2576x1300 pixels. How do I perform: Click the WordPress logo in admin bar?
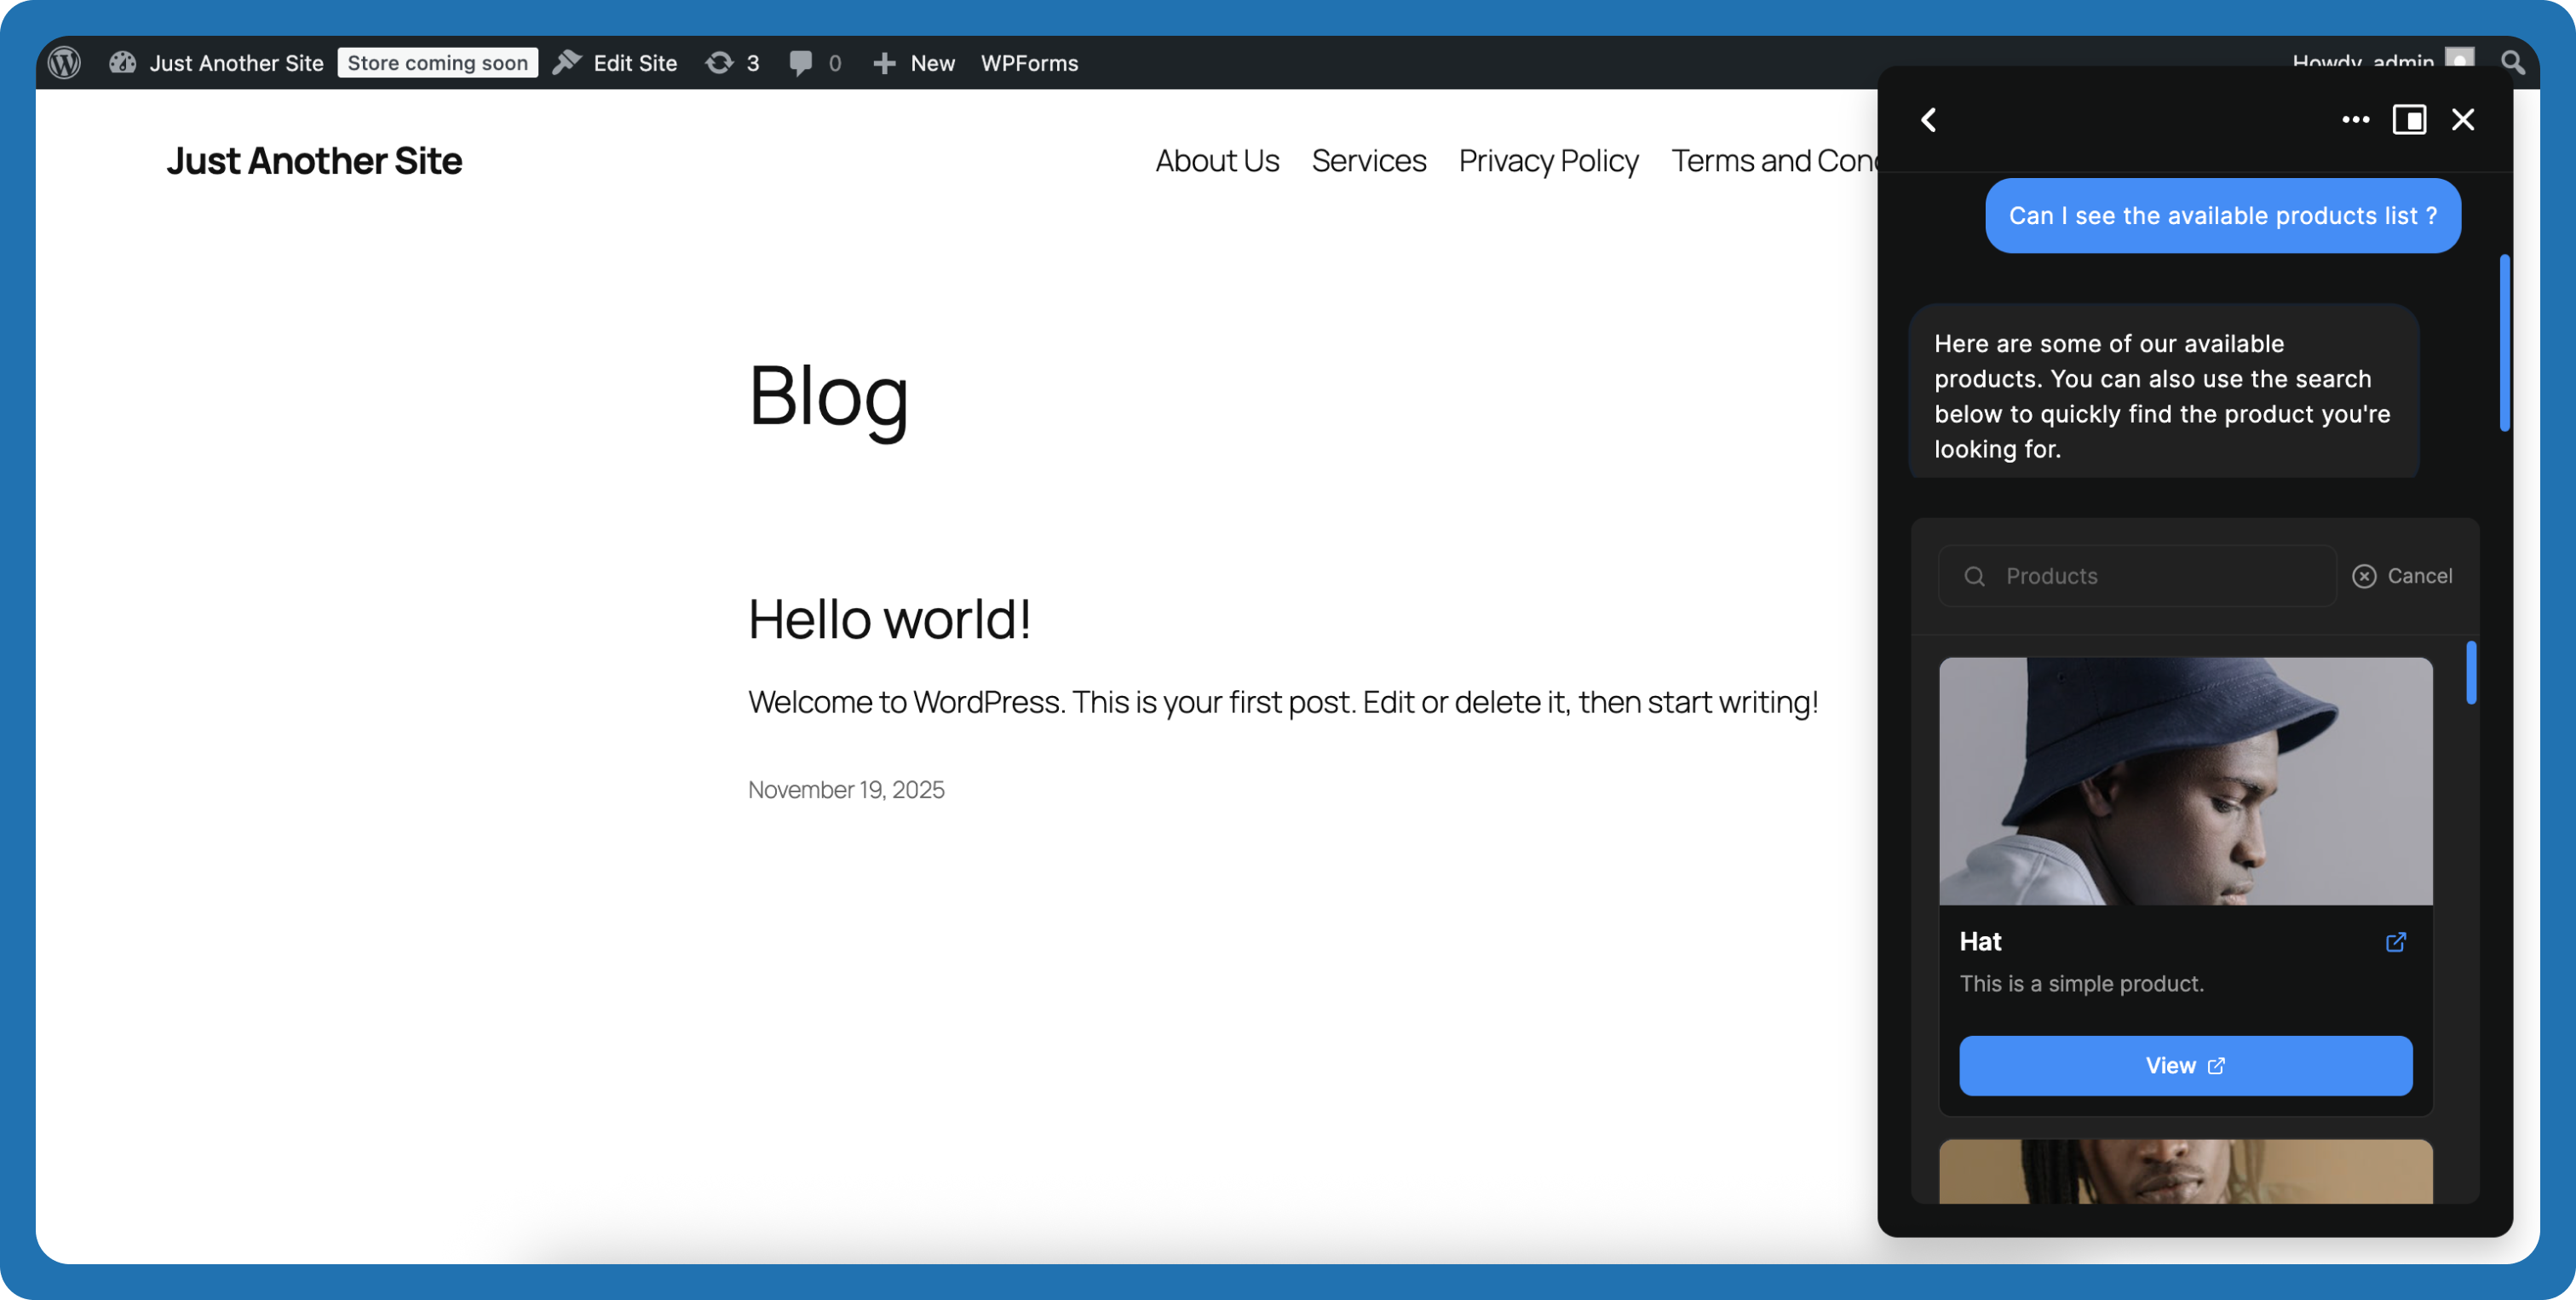point(65,63)
